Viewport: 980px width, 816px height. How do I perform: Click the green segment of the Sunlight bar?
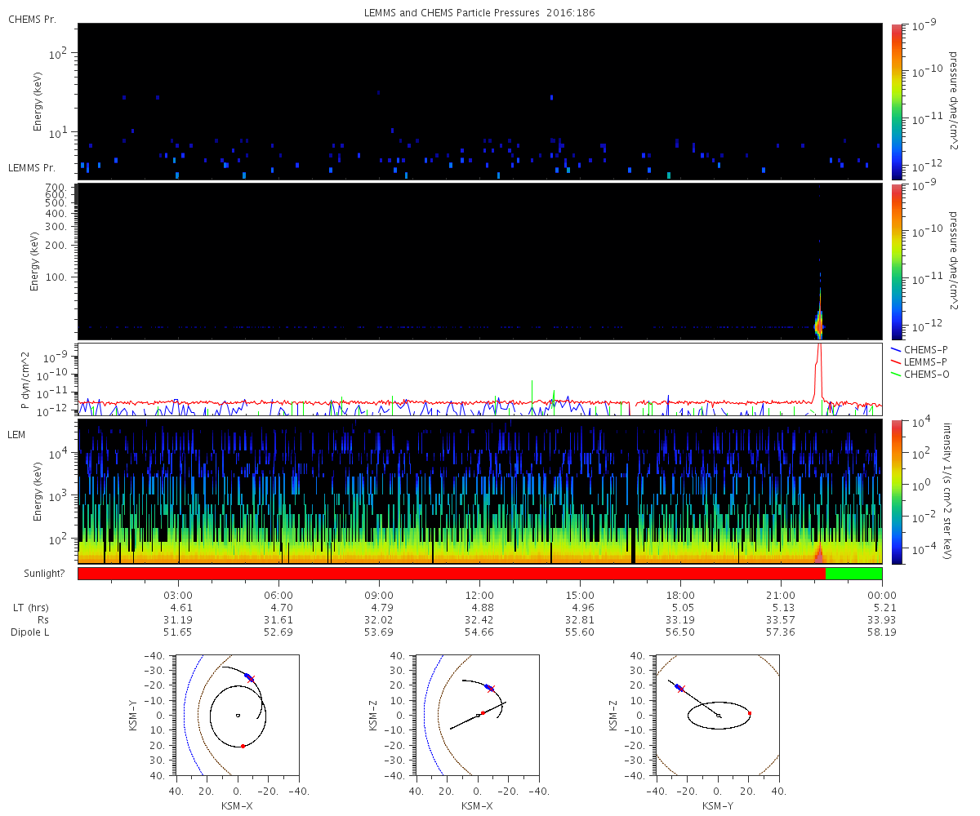853,574
